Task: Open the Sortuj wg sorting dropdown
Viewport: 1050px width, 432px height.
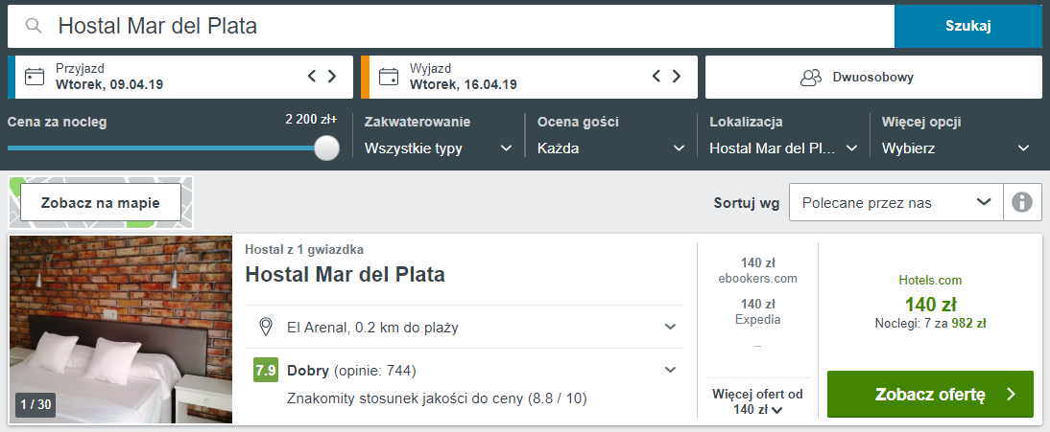Action: pos(895,202)
